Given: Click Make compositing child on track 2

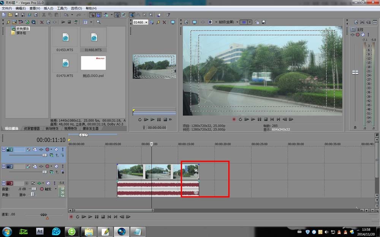Looking at the screenshot, I should click(63, 172).
